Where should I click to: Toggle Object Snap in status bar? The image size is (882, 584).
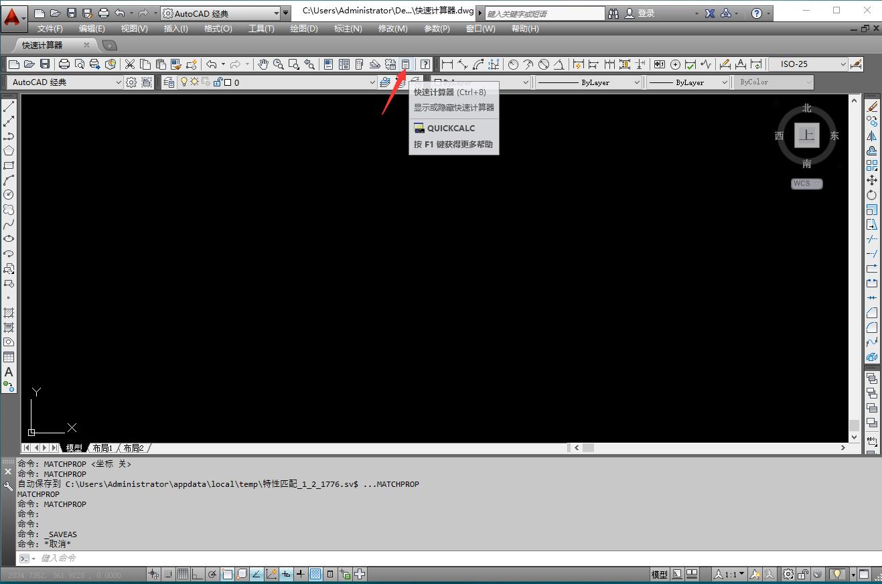point(227,574)
